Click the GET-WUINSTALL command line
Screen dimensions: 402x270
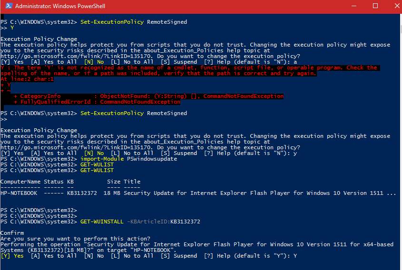coord(140,222)
